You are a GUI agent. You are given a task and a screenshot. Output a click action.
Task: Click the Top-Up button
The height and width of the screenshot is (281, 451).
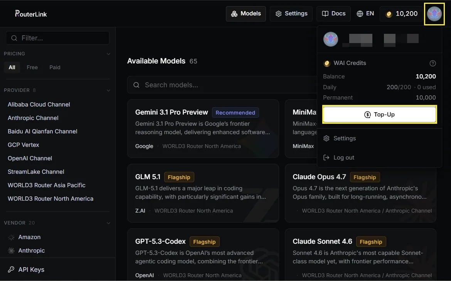379,115
